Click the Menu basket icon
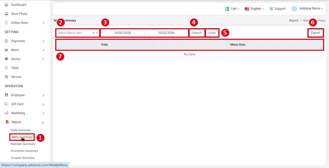The height and width of the screenshot is (168, 329). (6, 50)
